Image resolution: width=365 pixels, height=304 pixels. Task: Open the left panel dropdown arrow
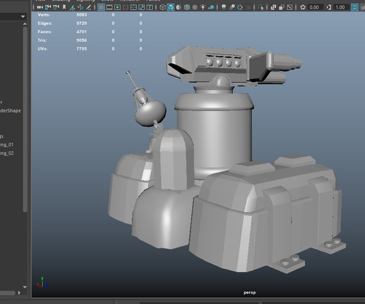[23, 18]
